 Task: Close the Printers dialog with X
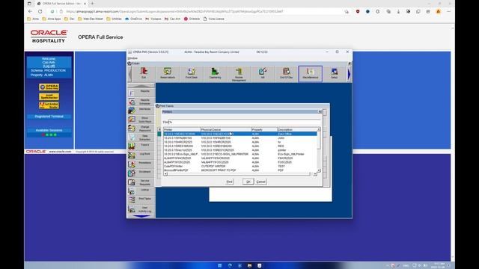point(320,112)
